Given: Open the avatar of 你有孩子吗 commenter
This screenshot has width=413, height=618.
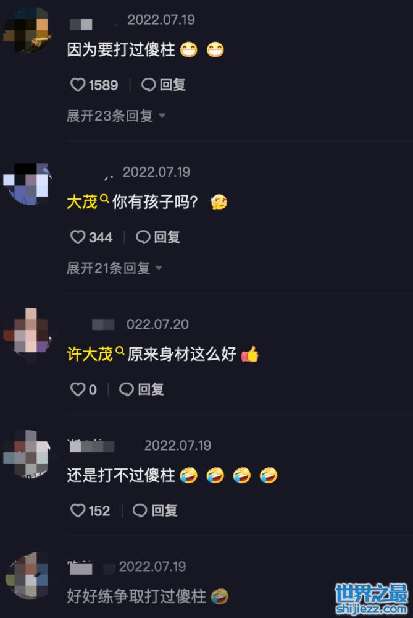Looking at the screenshot, I should click(27, 184).
